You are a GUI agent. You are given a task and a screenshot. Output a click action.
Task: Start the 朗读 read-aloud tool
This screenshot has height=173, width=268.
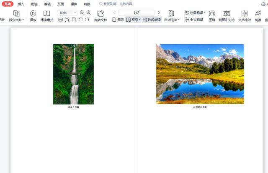[258, 16]
